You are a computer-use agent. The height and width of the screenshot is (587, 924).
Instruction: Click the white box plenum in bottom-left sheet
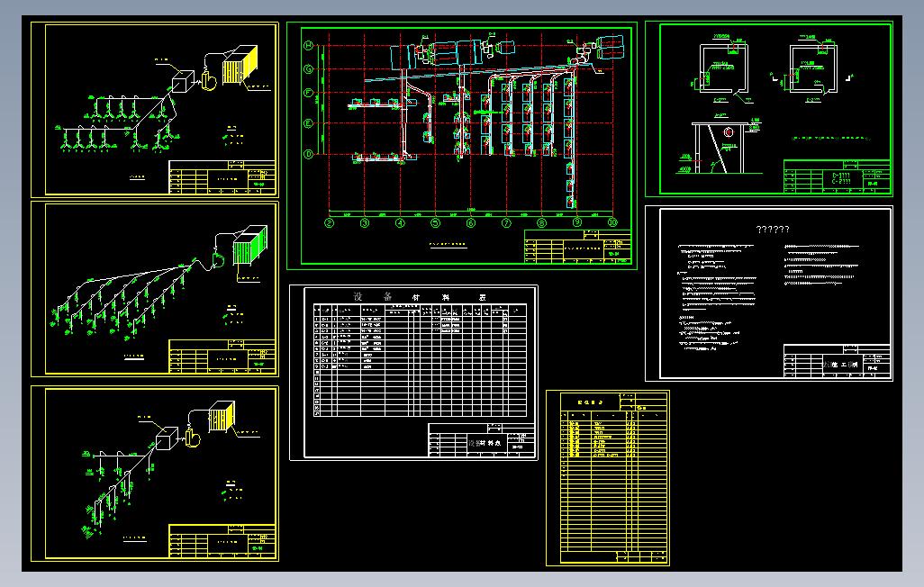167,438
